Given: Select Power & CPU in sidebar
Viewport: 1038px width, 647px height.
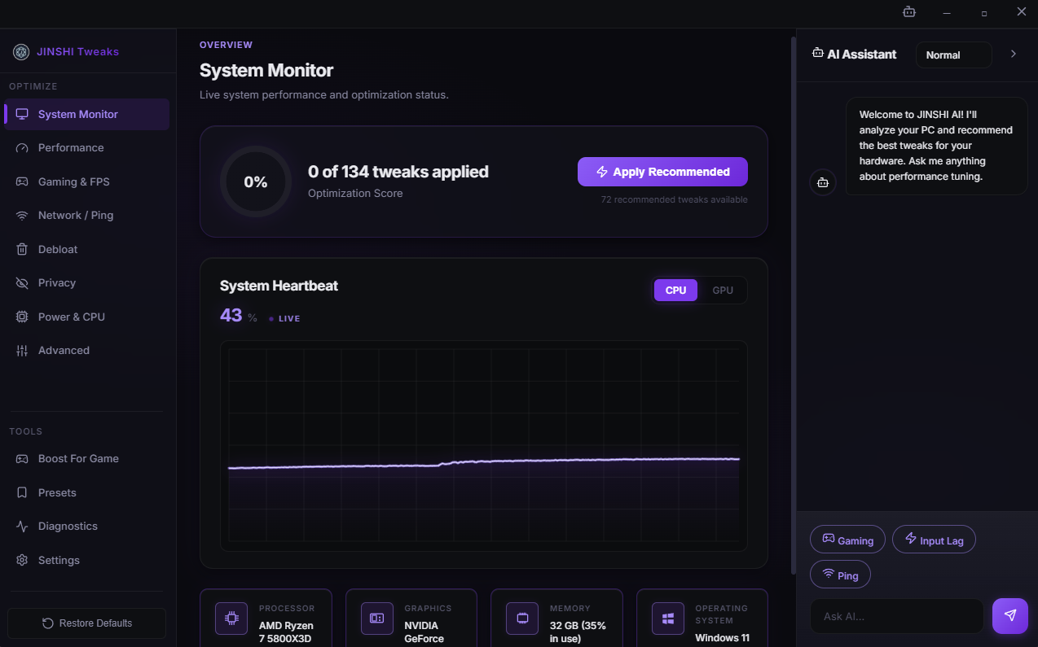Looking at the screenshot, I should point(86,317).
